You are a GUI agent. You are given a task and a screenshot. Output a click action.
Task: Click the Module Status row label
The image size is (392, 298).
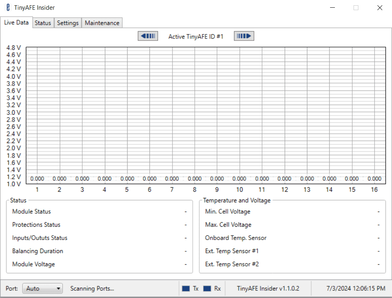[32, 211]
